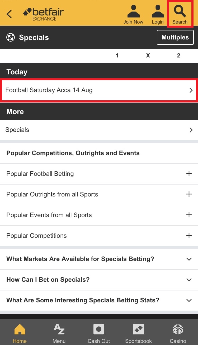Expand Interesting Specials Betting Stats question
The image size is (198, 345).
[x=189, y=300]
